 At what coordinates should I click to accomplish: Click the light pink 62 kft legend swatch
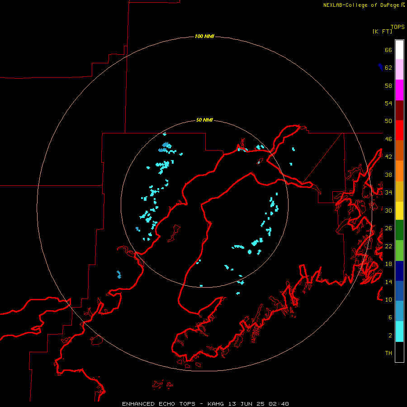point(399,70)
